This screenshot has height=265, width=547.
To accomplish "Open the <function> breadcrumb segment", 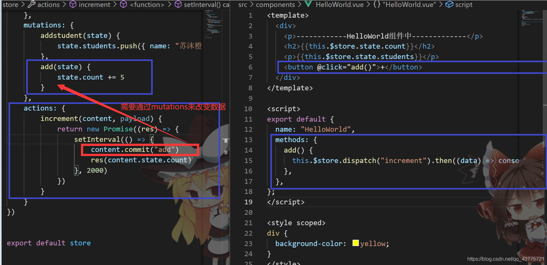I will click(x=147, y=4).
